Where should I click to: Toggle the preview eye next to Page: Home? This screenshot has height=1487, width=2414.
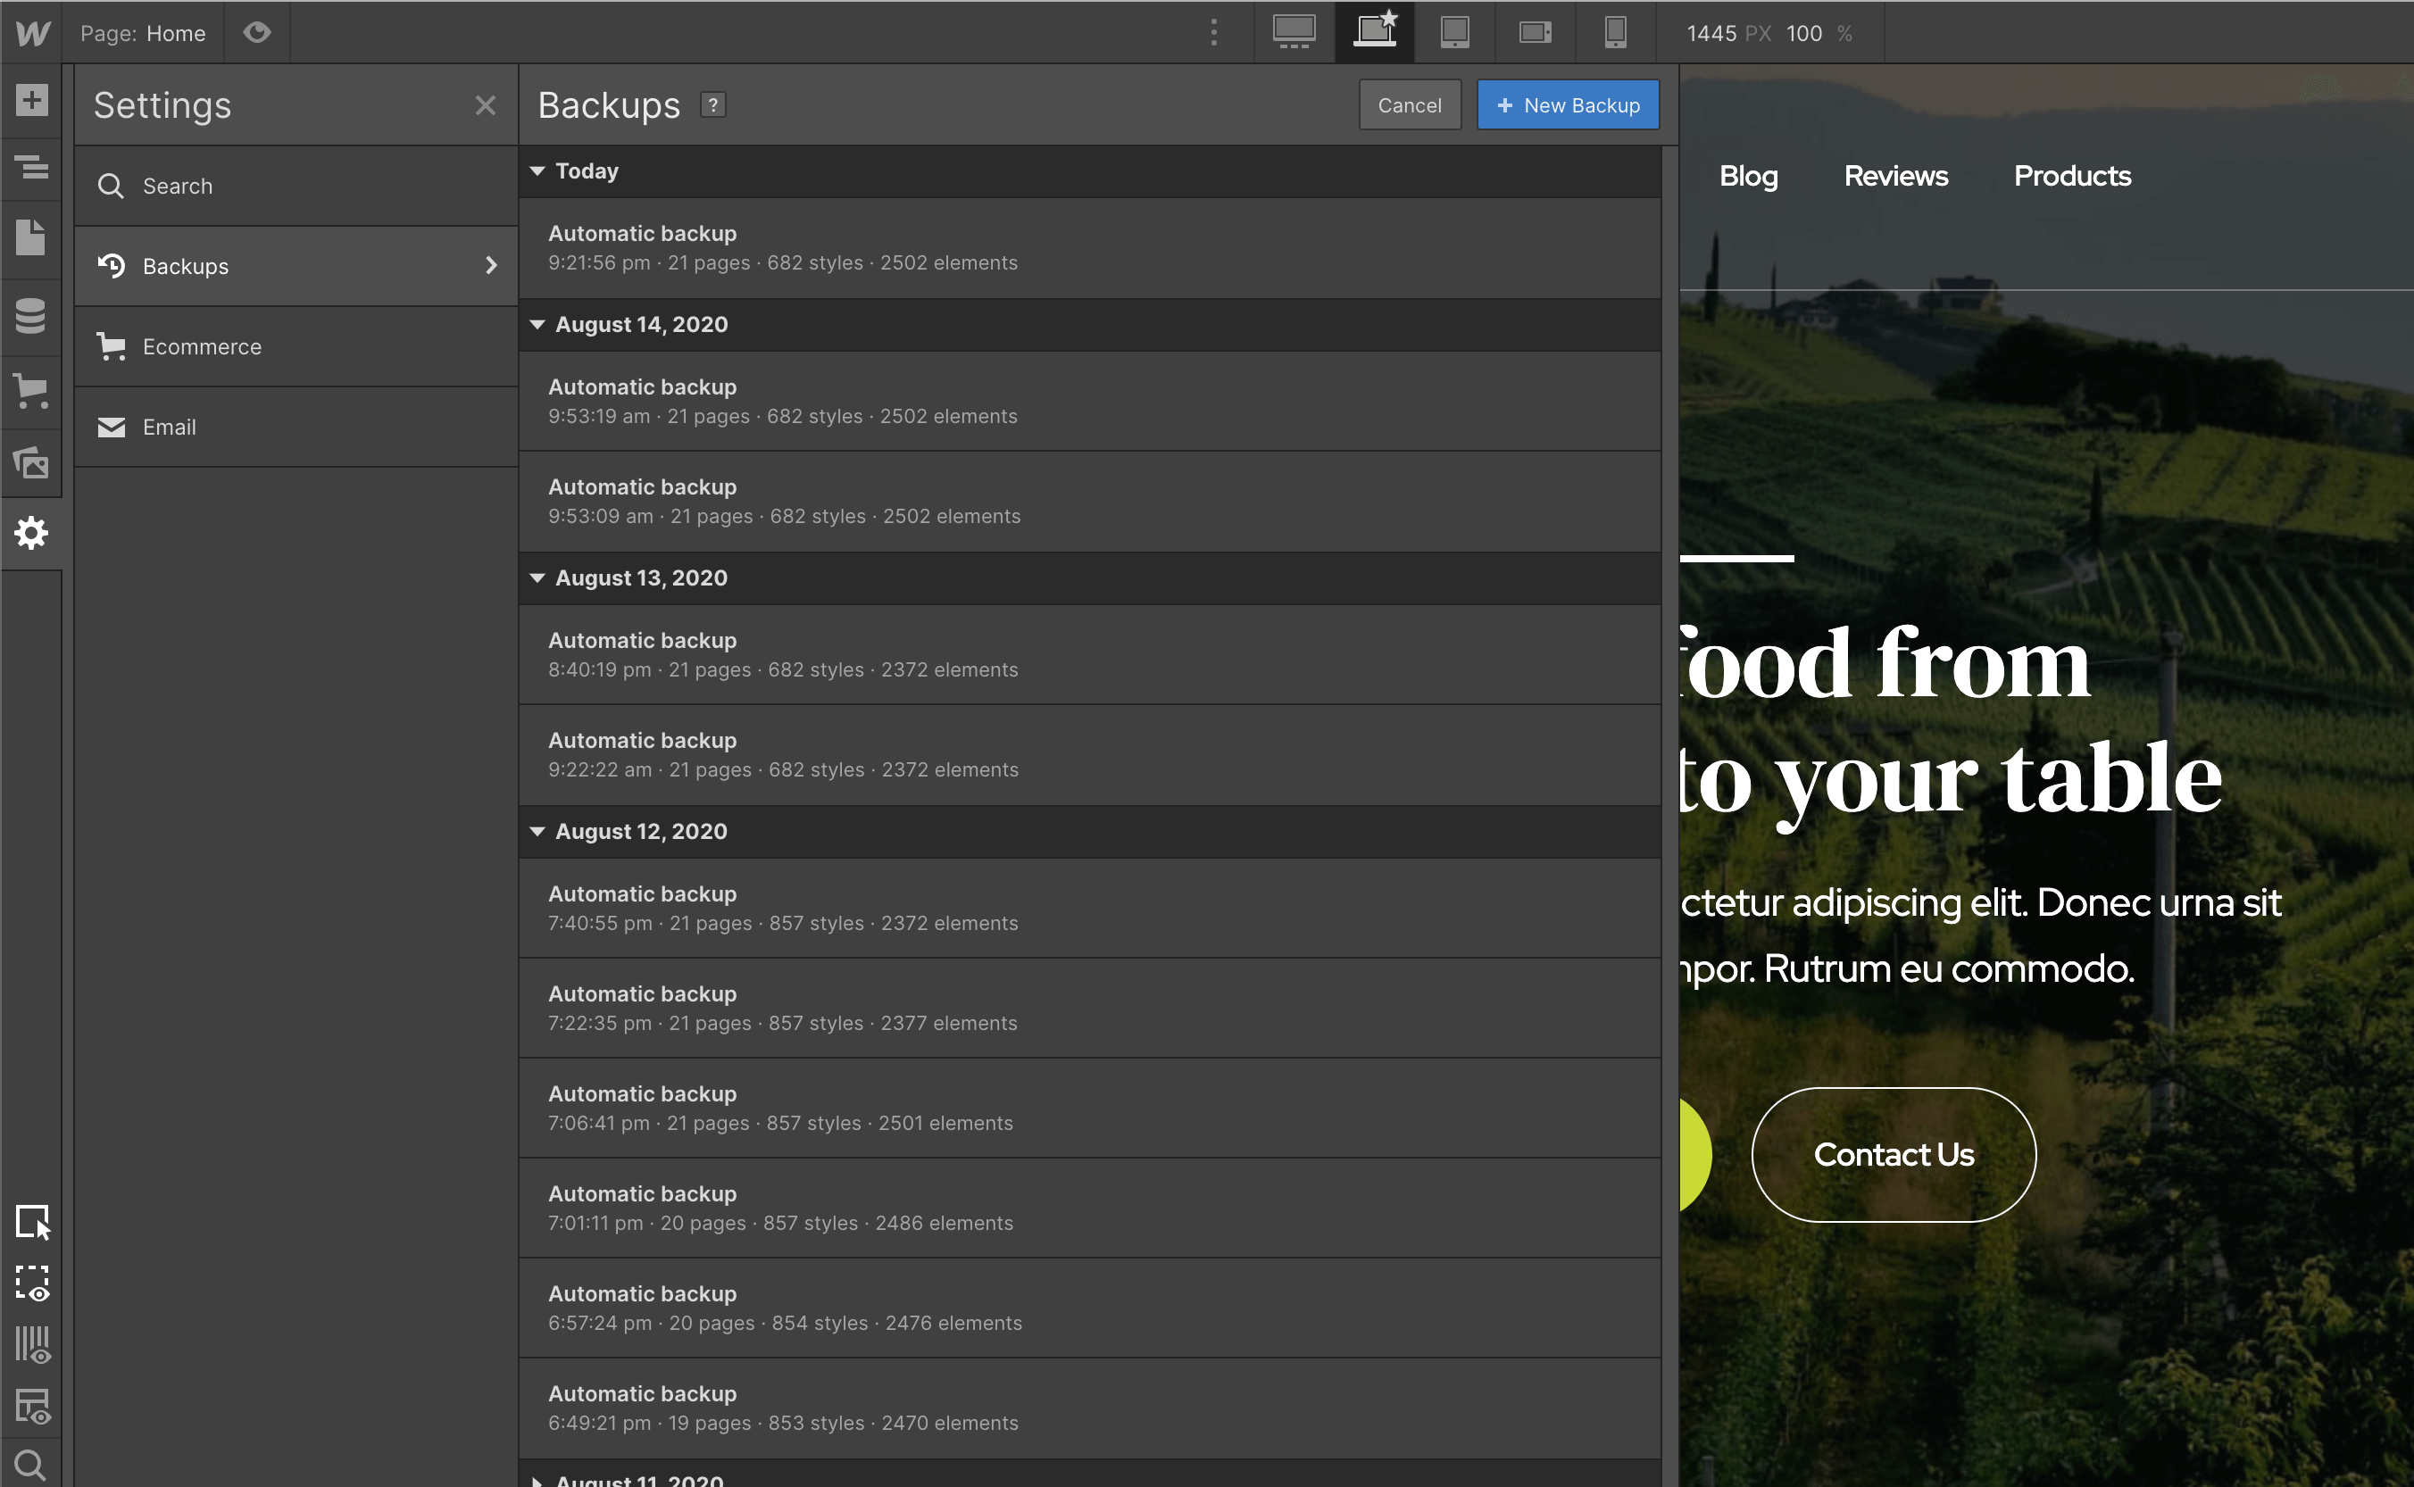click(257, 32)
